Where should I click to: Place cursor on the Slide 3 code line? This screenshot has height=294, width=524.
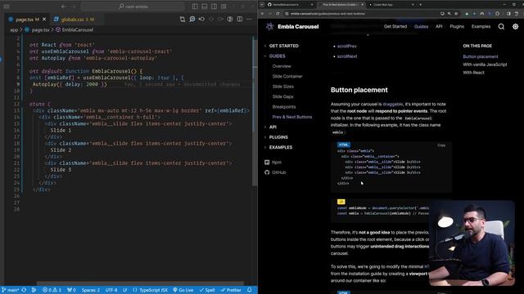[61, 170]
